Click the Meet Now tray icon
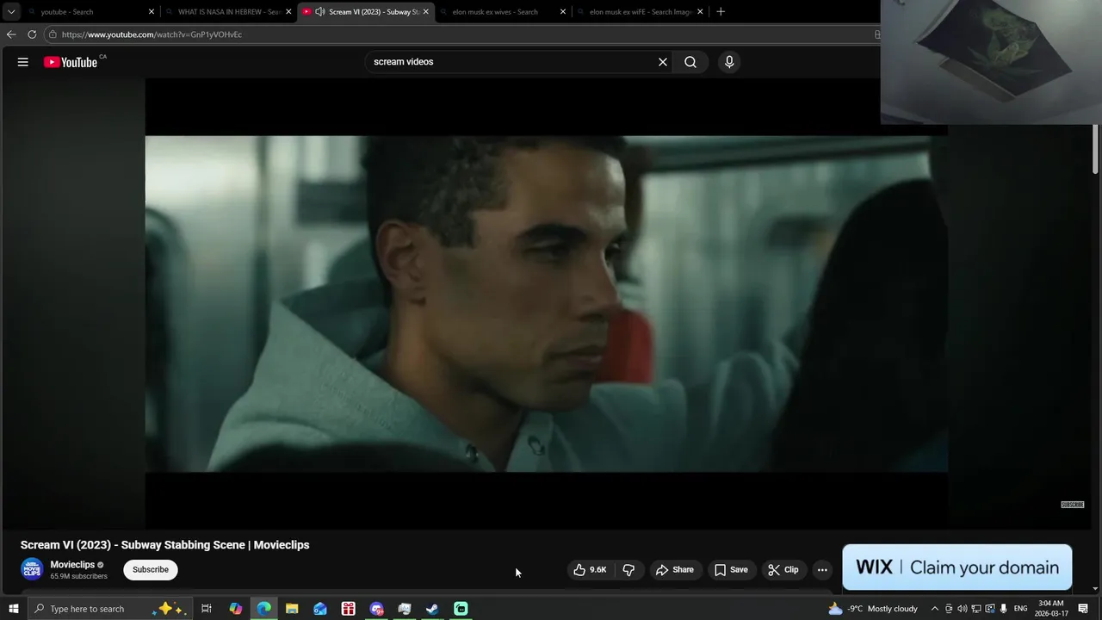Screen dimensions: 1102x620 (949, 609)
